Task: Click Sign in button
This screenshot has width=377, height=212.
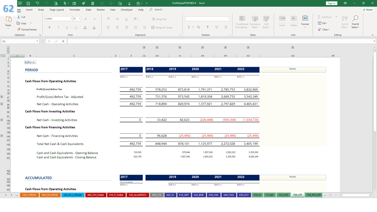Action: 332,3
